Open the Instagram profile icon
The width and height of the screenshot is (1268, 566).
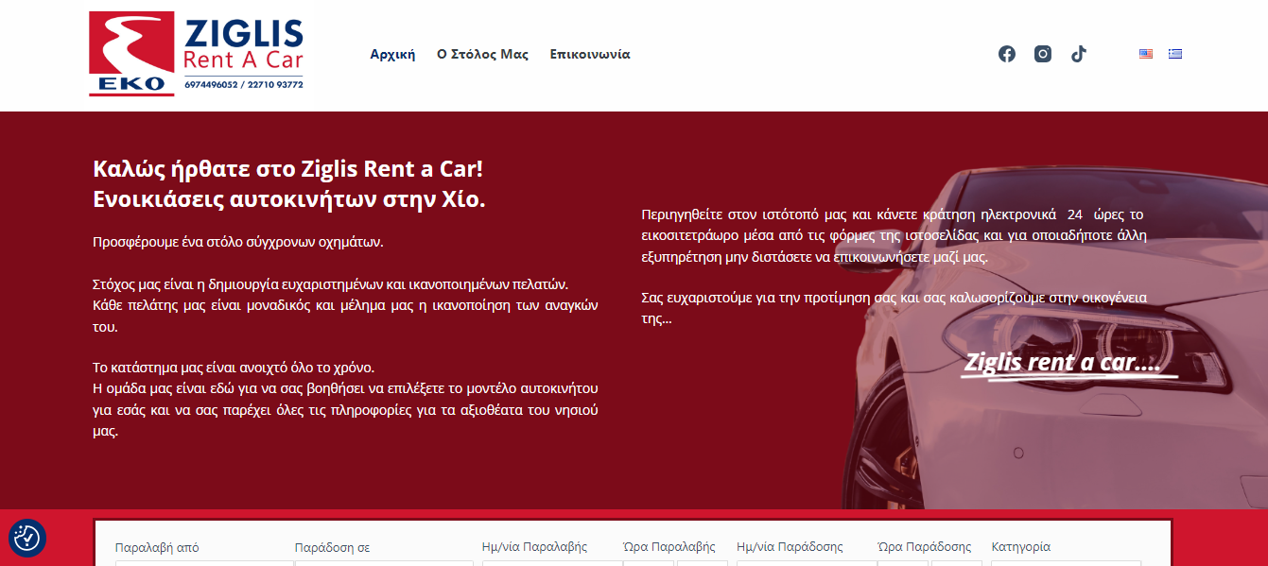(x=1042, y=54)
